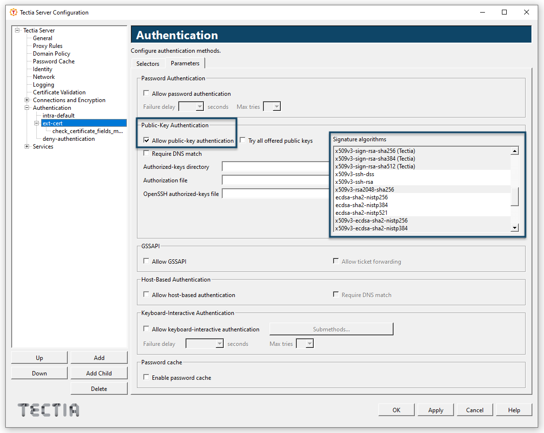The width and height of the screenshot is (544, 433).
Task: Select Password Cache in tree
Action: pyautogui.click(x=54, y=61)
